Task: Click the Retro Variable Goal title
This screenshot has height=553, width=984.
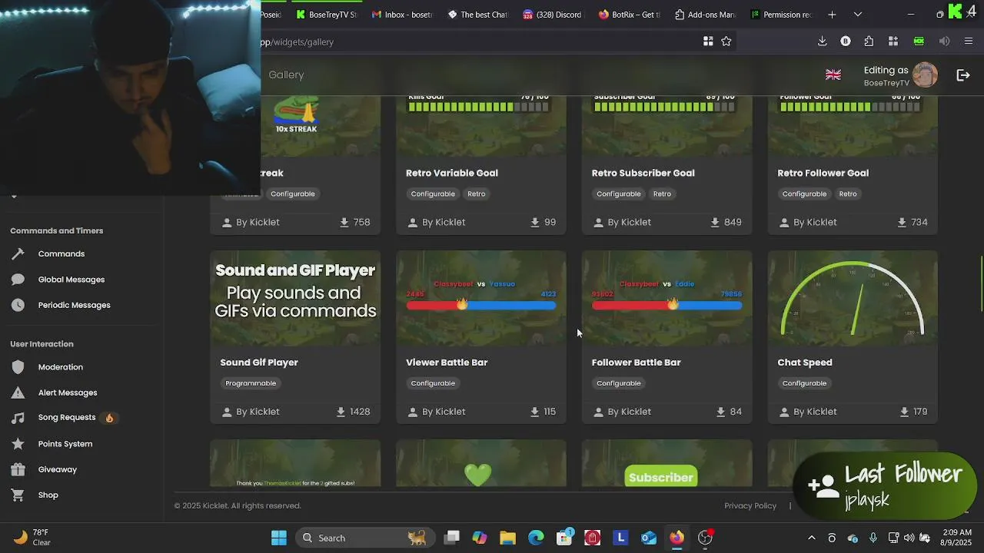Action: tap(452, 173)
